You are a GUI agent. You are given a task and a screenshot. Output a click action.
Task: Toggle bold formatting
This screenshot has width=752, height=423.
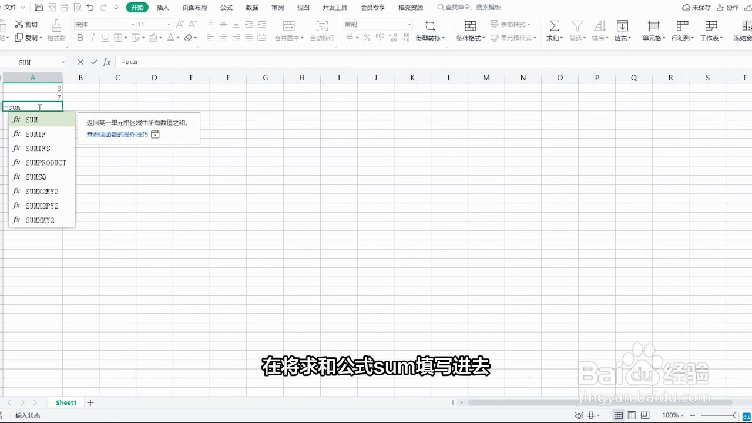click(x=80, y=37)
